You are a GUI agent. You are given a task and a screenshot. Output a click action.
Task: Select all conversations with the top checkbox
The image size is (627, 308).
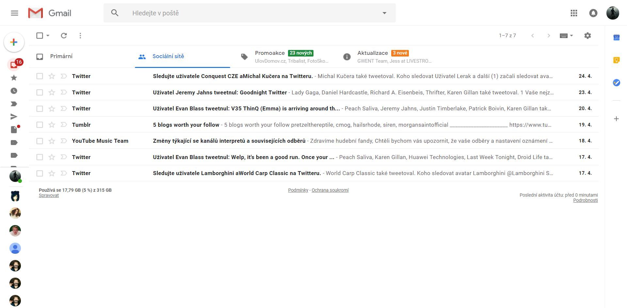(39, 35)
